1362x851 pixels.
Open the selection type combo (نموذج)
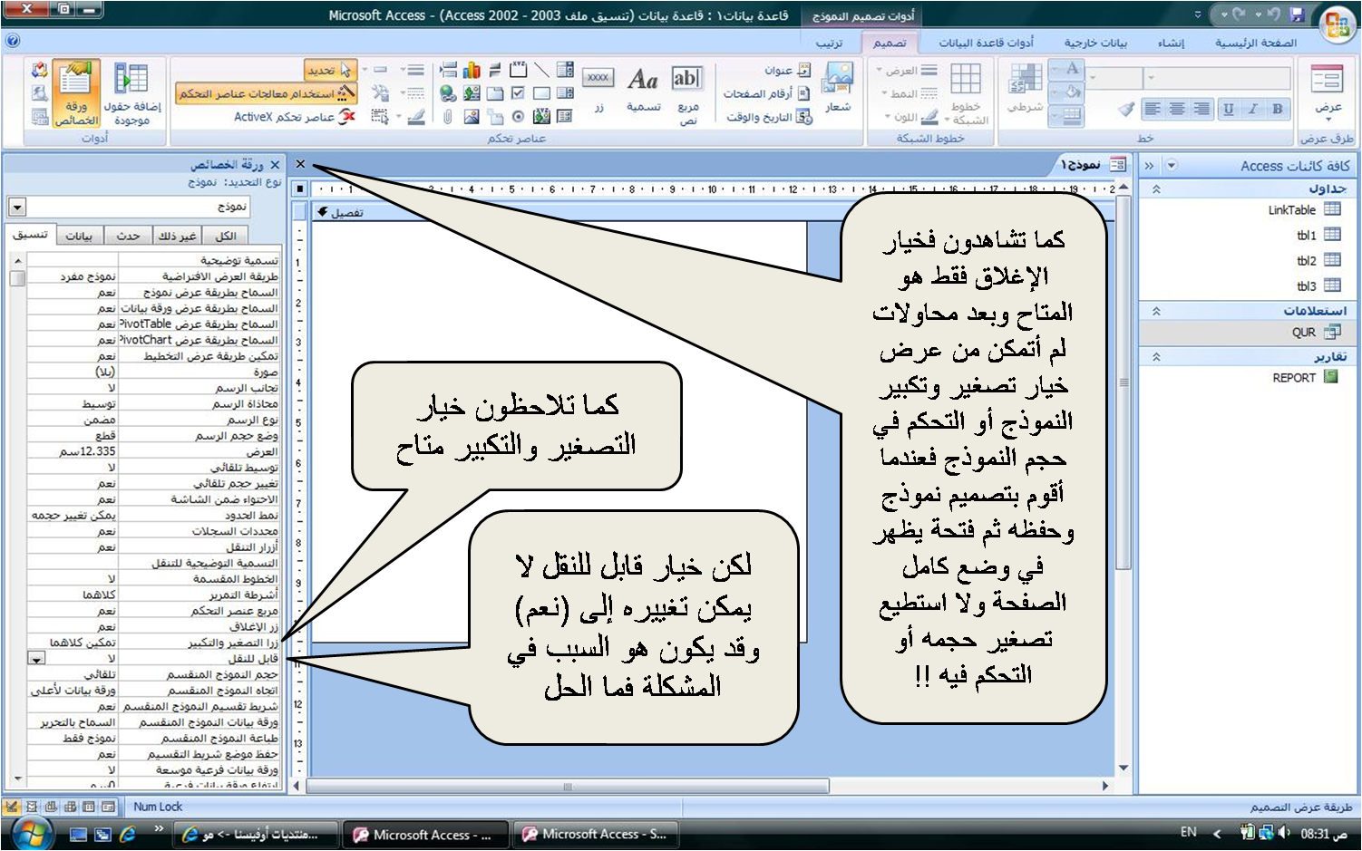coord(16,207)
